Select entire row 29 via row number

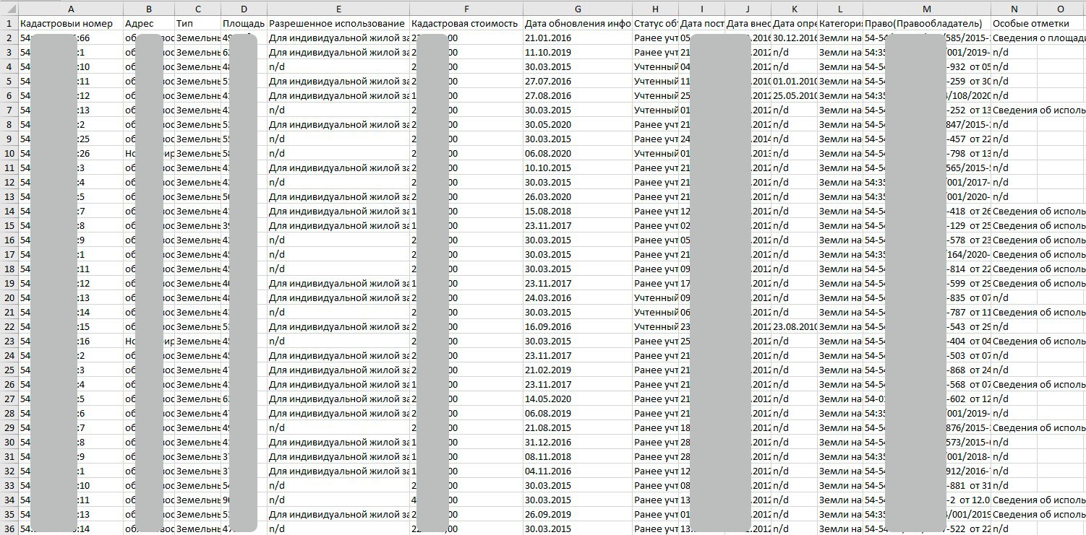pos(9,427)
